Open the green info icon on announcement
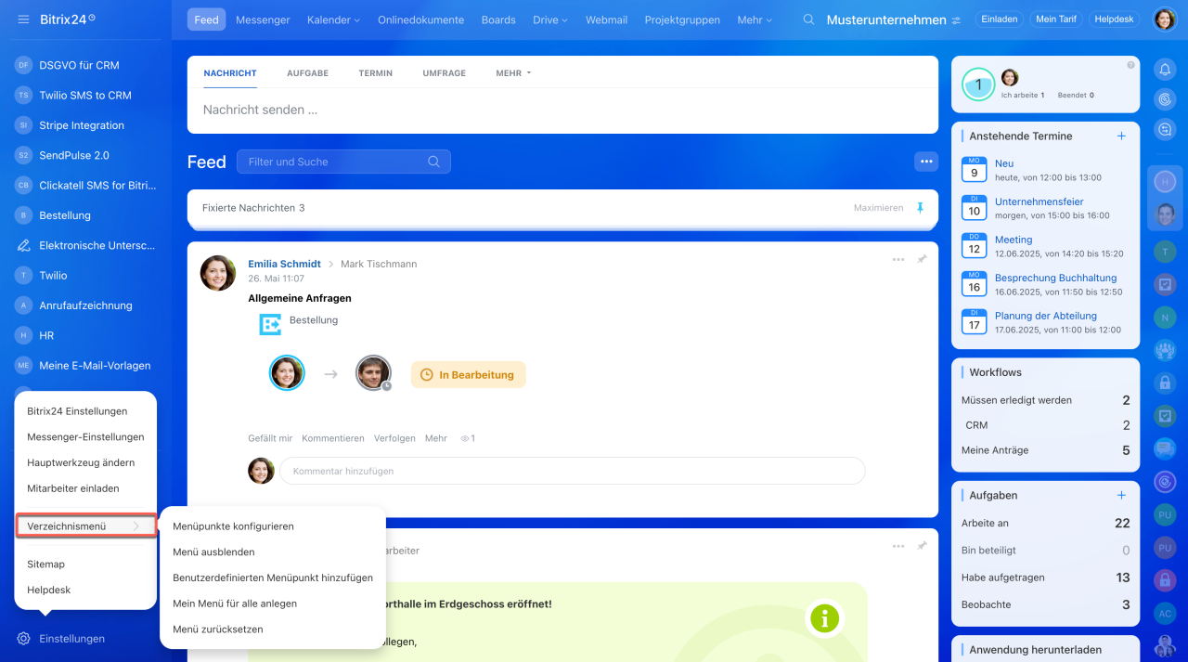The width and height of the screenshot is (1188, 662). (824, 618)
